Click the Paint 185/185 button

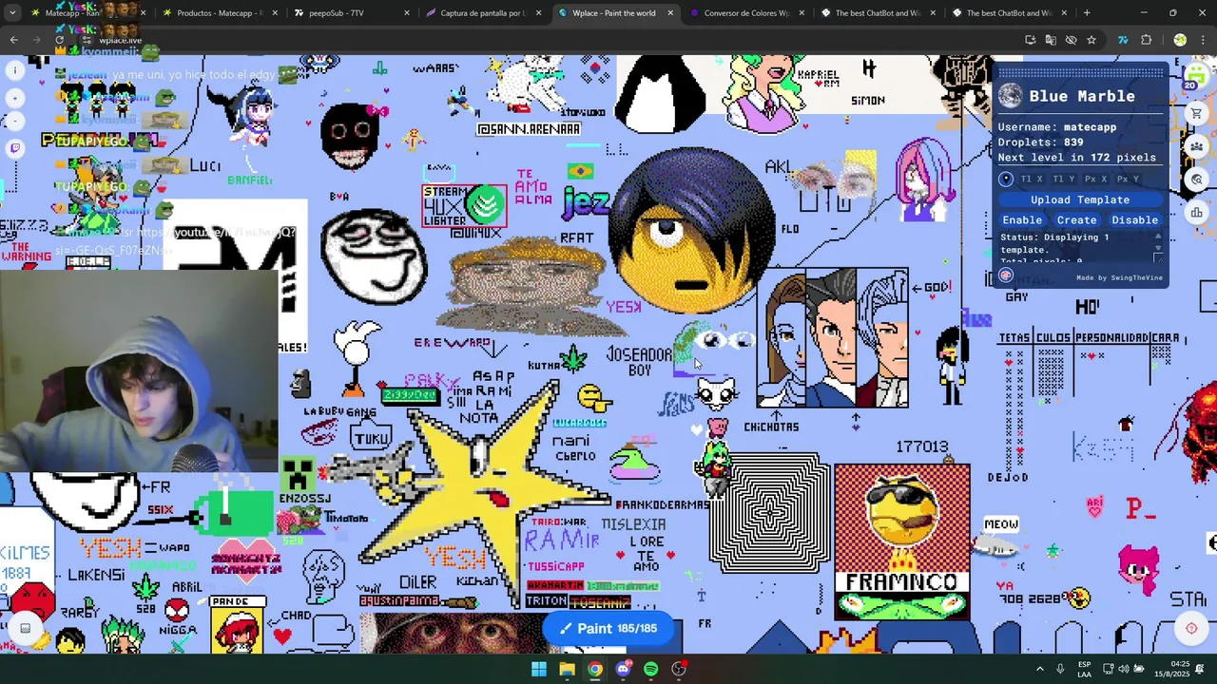click(x=608, y=628)
